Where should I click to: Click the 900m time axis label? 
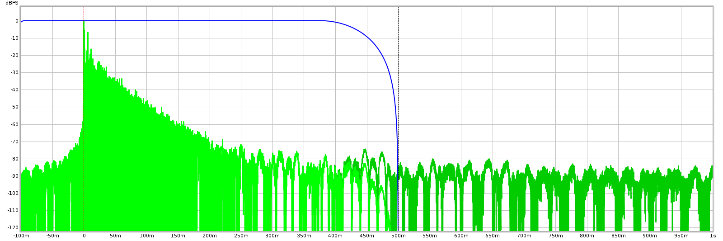[649, 236]
